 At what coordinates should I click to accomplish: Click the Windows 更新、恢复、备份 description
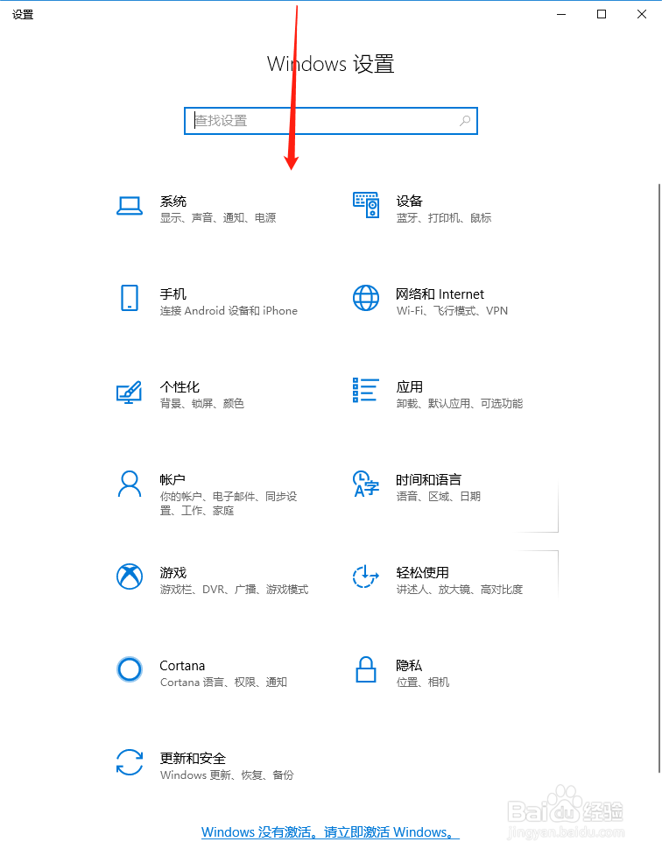[x=227, y=775]
